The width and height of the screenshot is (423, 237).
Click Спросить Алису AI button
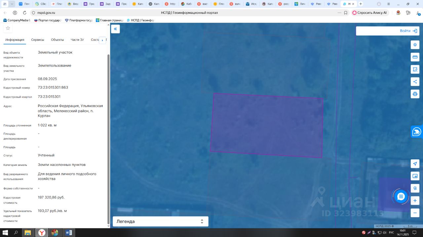369,13
